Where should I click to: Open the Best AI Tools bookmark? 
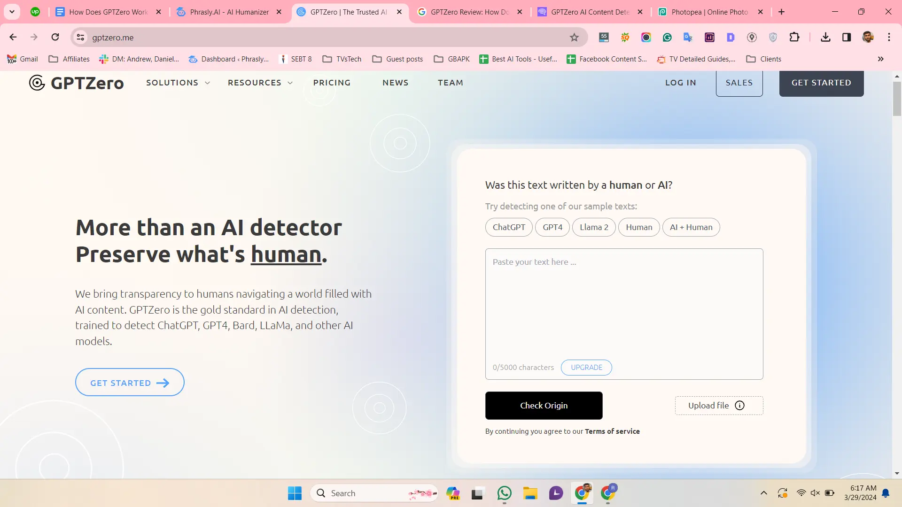tap(518, 59)
